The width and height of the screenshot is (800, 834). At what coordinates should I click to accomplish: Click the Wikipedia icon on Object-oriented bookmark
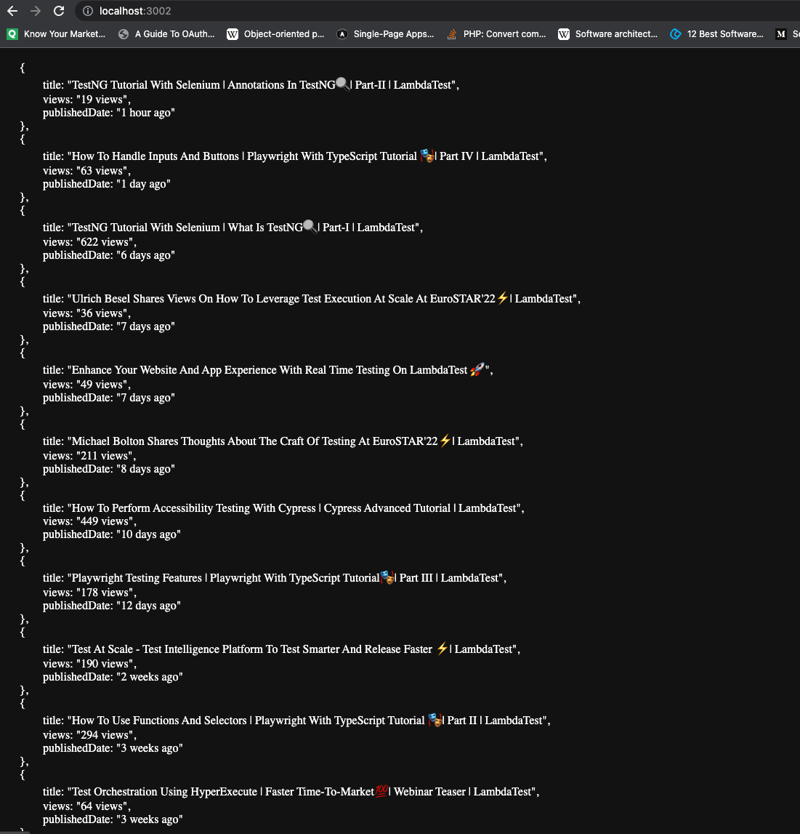coord(233,33)
